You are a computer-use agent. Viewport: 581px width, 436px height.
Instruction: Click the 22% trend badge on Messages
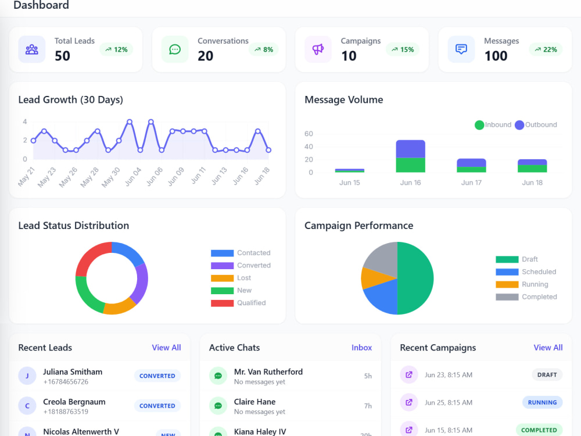[546, 49]
